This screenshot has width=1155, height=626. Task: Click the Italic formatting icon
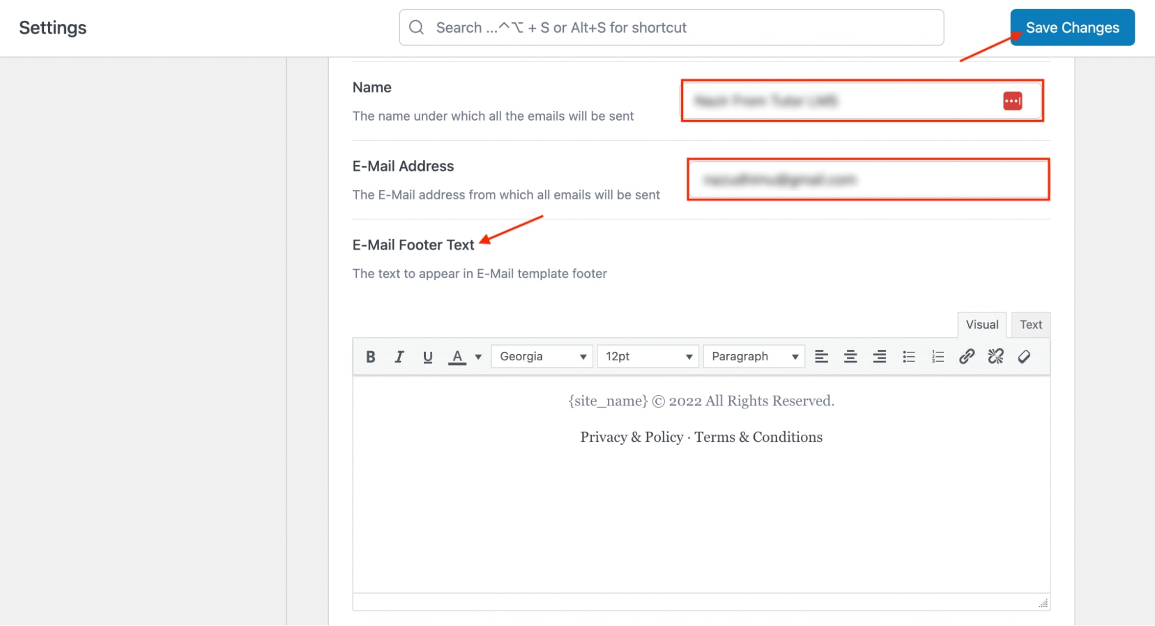399,356
